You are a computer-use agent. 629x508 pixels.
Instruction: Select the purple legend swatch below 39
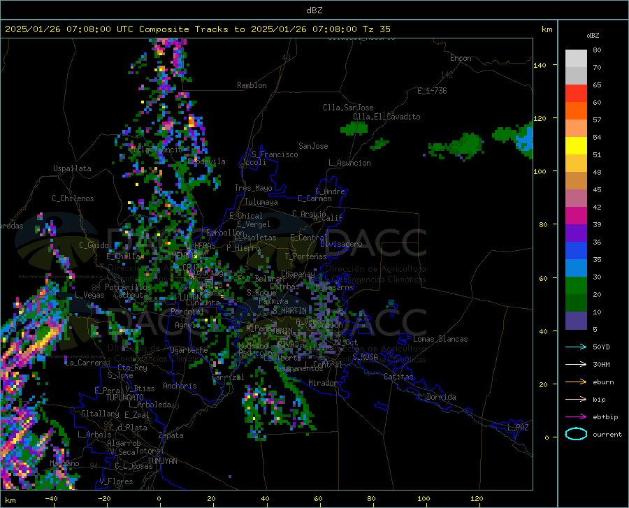pos(576,233)
